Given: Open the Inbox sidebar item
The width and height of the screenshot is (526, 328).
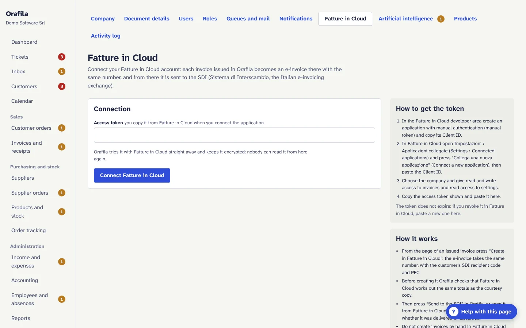Looking at the screenshot, I should click(38, 71).
